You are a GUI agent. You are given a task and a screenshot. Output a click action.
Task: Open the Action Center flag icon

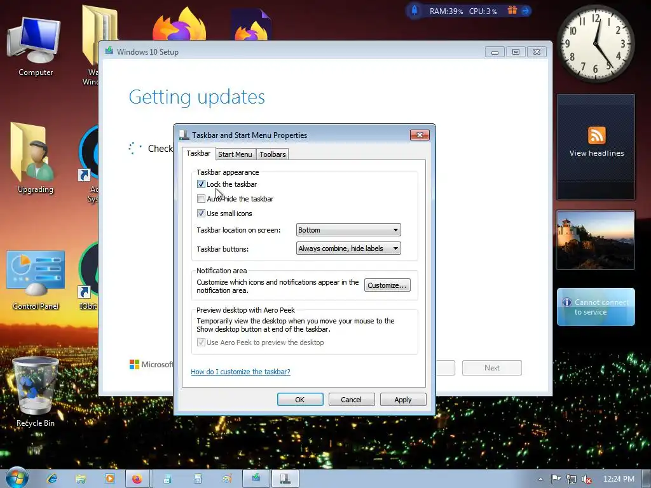coord(556,479)
